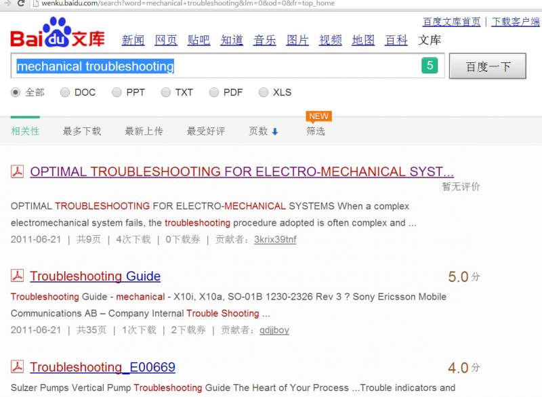Click 共35页 page count text
This screenshot has height=397, width=542.
pyautogui.click(x=91, y=330)
